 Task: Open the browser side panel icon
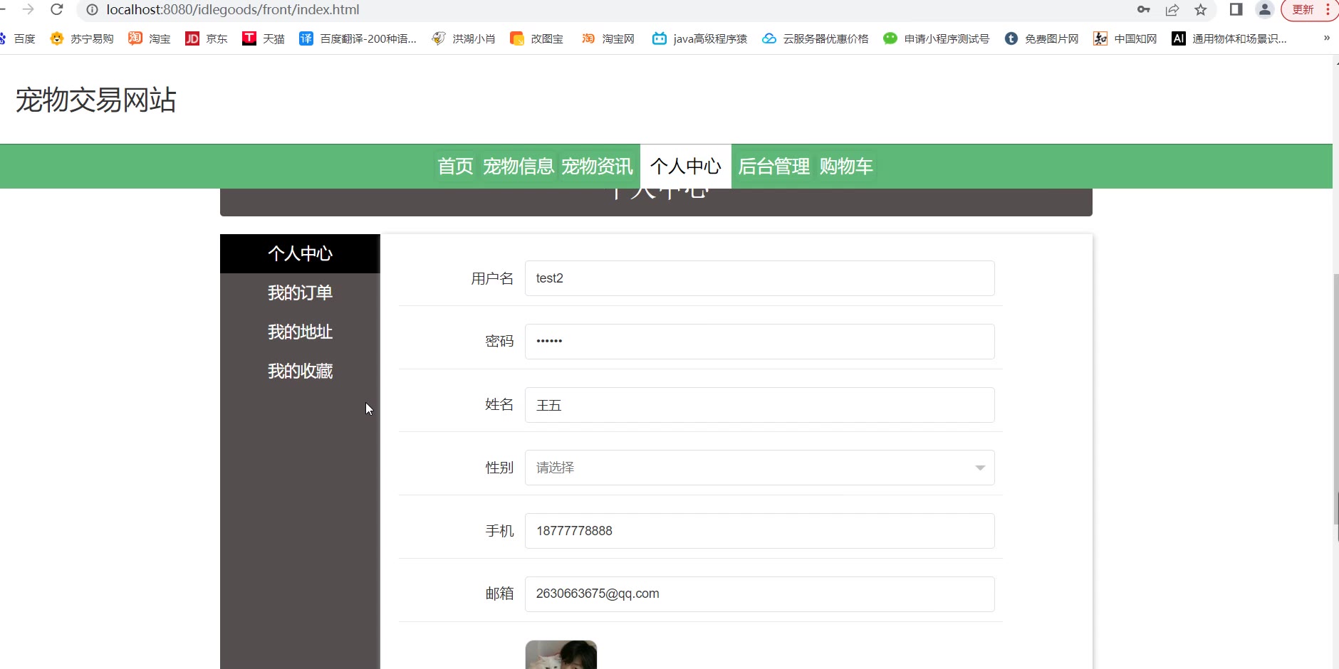click(x=1236, y=9)
